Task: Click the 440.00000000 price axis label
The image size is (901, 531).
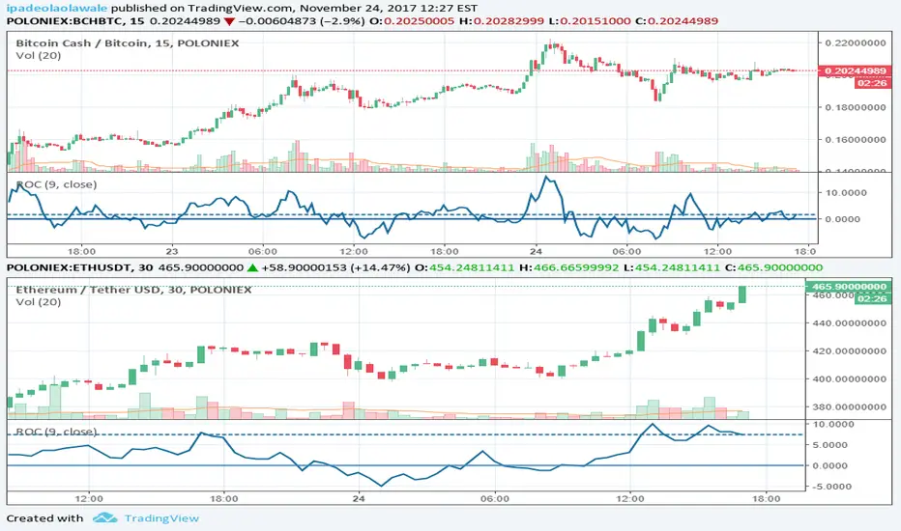Action: pyautogui.click(x=849, y=323)
